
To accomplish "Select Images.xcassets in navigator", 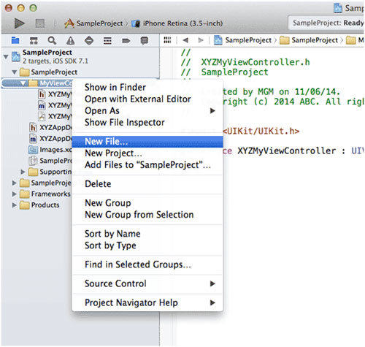I will pyautogui.click(x=50, y=150).
